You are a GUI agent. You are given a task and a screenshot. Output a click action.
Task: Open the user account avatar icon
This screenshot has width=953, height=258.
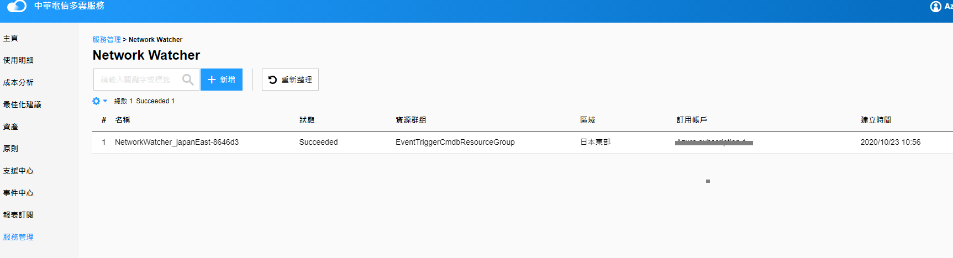[936, 7]
